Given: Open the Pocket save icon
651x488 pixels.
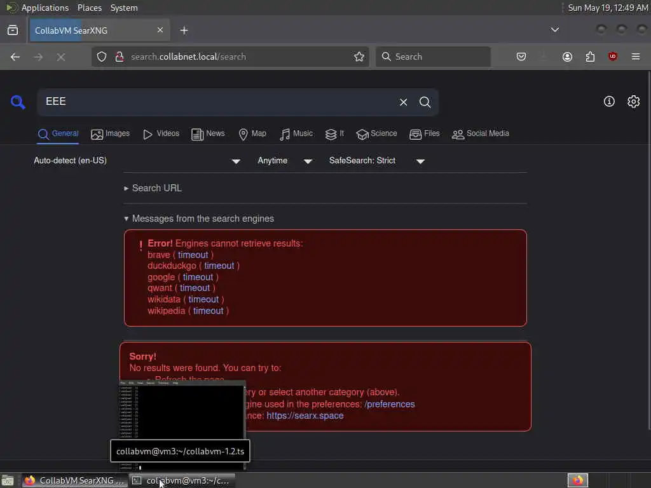Looking at the screenshot, I should point(521,57).
